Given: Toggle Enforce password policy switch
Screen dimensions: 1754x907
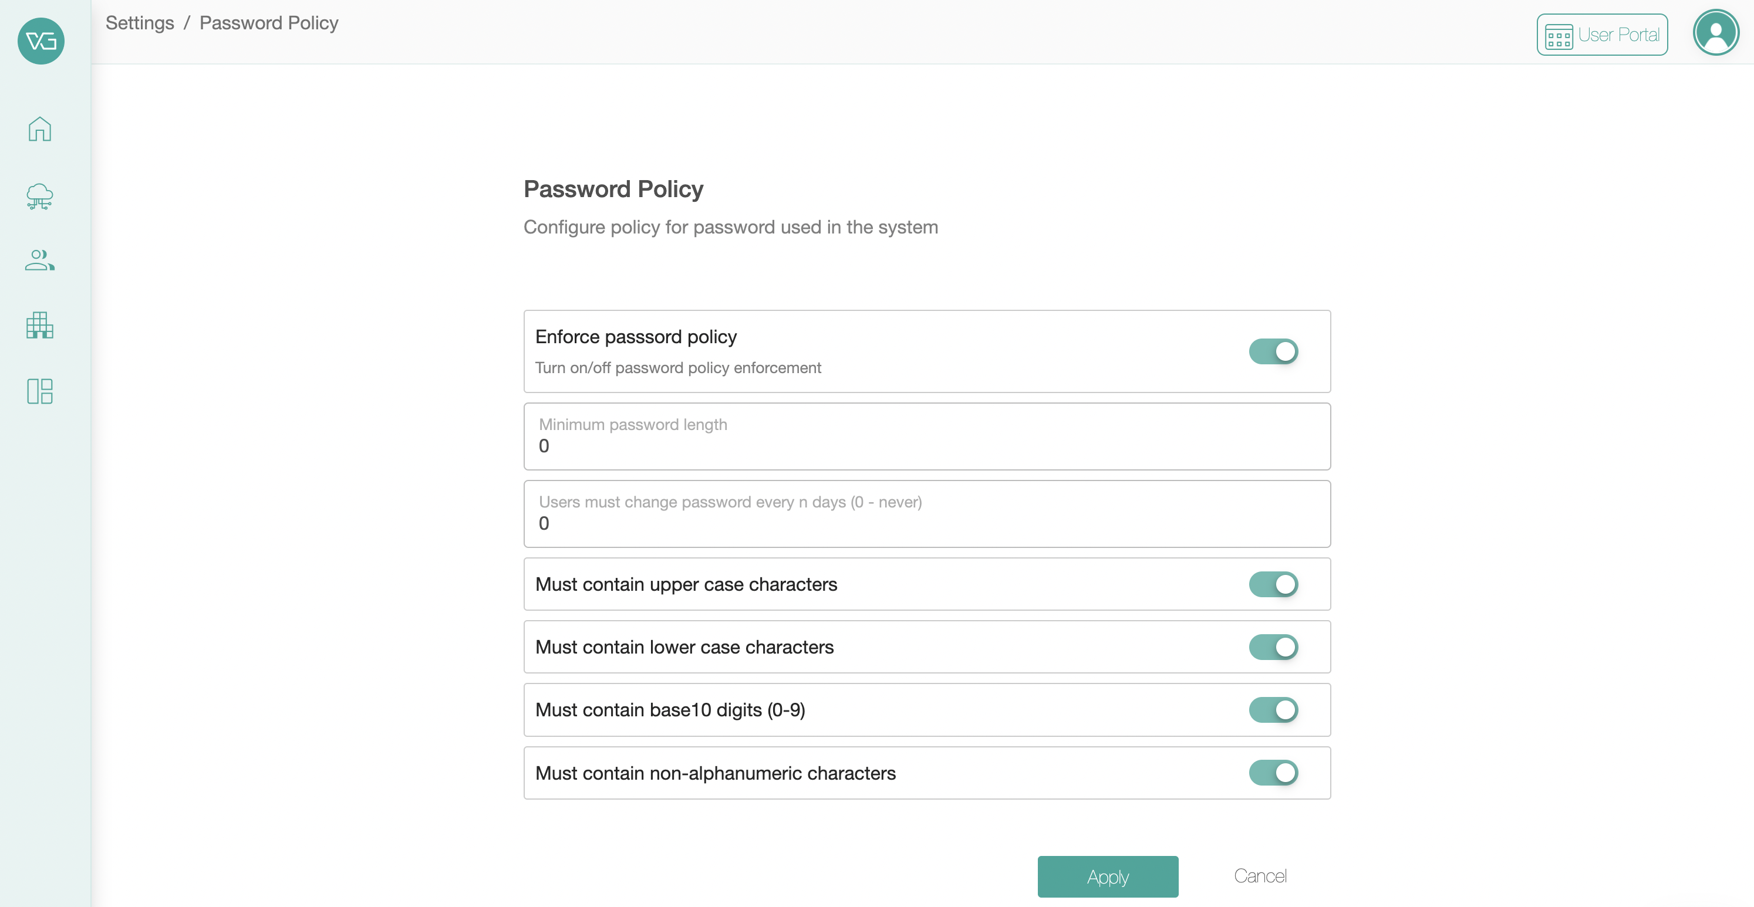Looking at the screenshot, I should [x=1273, y=352].
